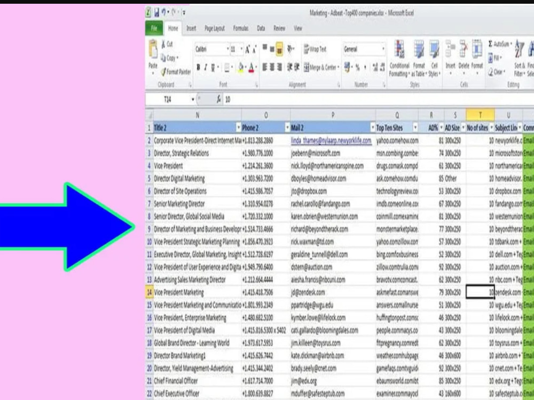
Task: Open the font size 11 dropdown
Action: (x=241, y=49)
